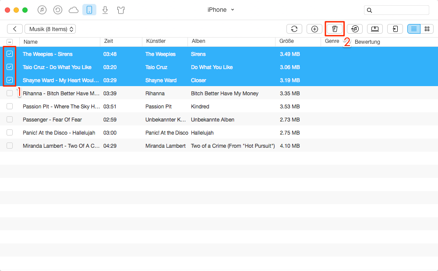Click album Two of a Crime (From "Hot Pursuit")
438x271 pixels.
point(233,146)
